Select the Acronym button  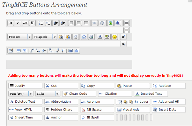97,102
